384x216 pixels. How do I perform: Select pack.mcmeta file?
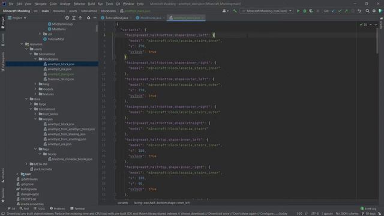(43, 169)
